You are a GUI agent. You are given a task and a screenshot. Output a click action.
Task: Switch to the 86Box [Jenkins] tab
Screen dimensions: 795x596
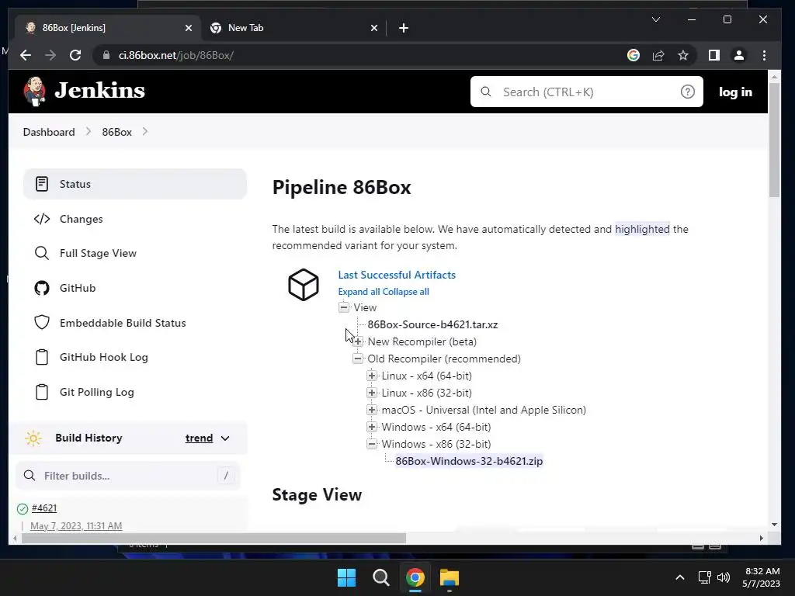[107, 28]
